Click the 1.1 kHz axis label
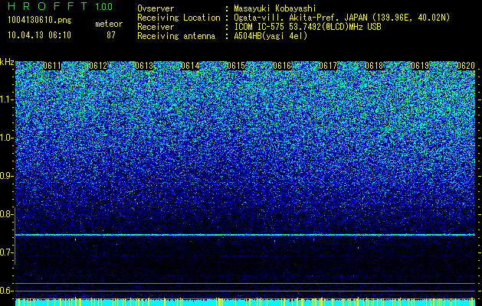Screen dimensions: 482x306 7,99
